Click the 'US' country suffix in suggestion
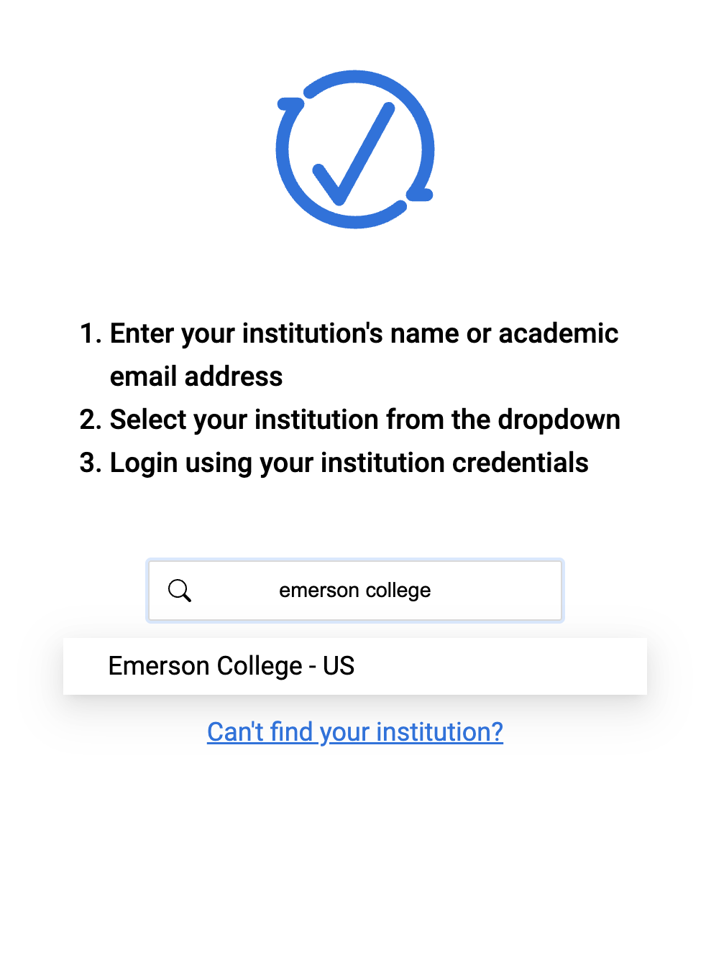 339,666
